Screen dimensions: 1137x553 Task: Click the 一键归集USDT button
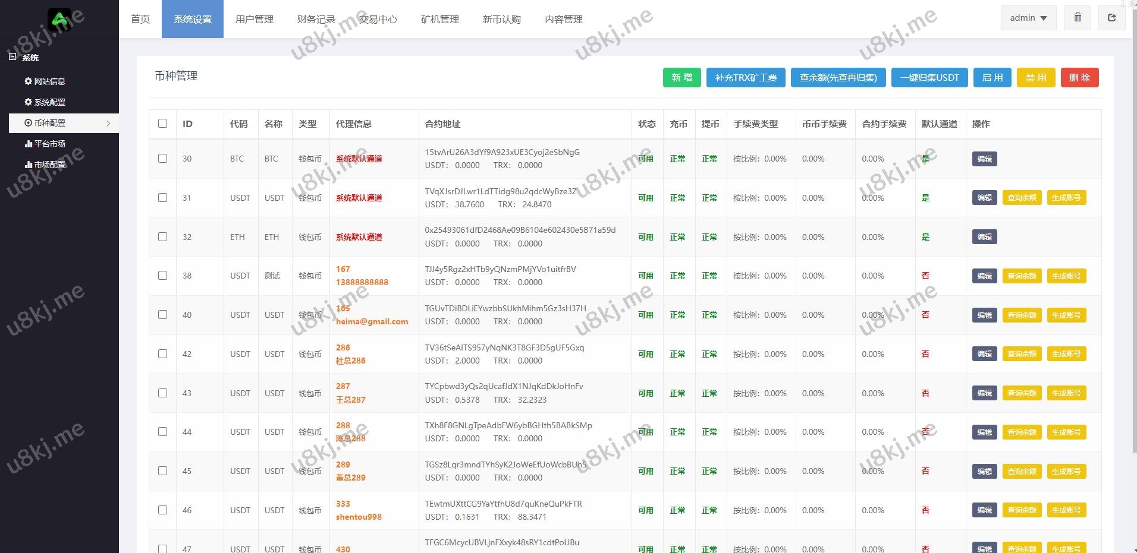[929, 78]
